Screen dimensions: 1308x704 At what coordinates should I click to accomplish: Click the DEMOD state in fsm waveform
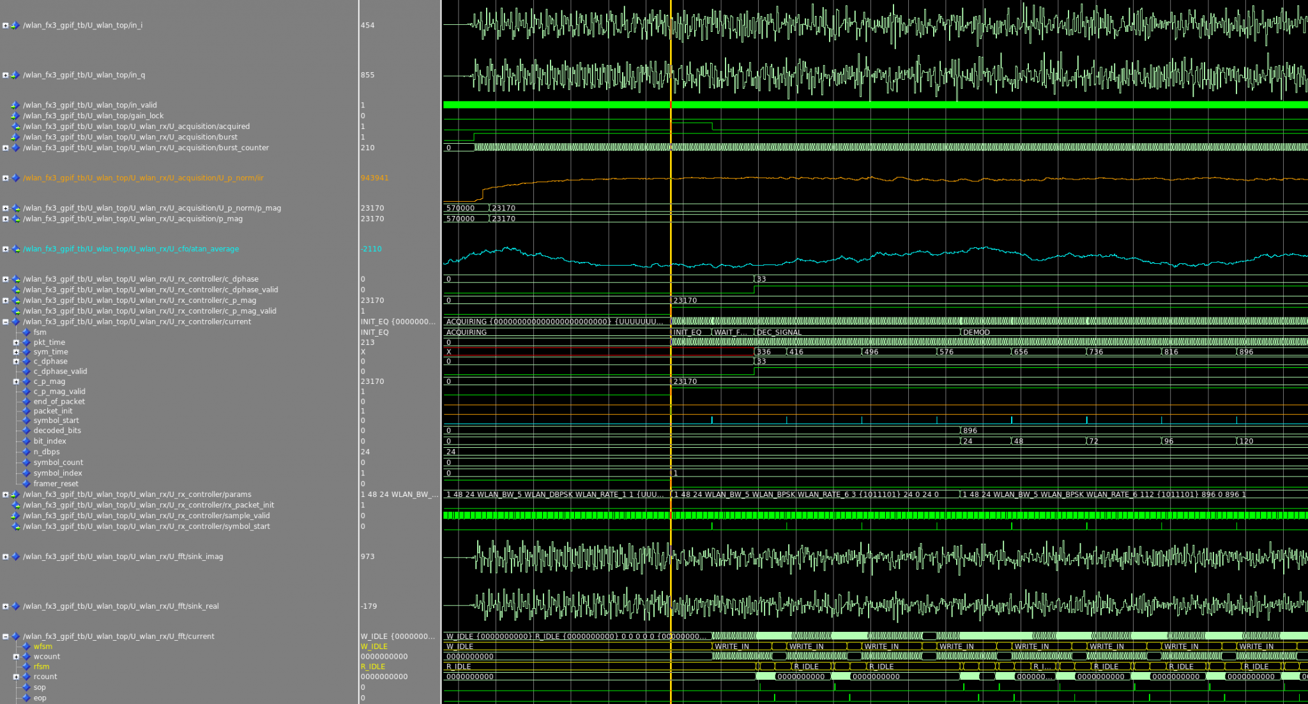click(x=976, y=332)
